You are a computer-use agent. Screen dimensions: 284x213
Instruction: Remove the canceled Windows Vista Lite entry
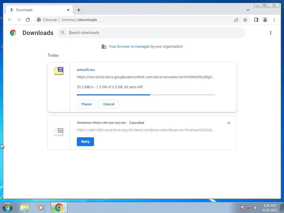(x=229, y=123)
